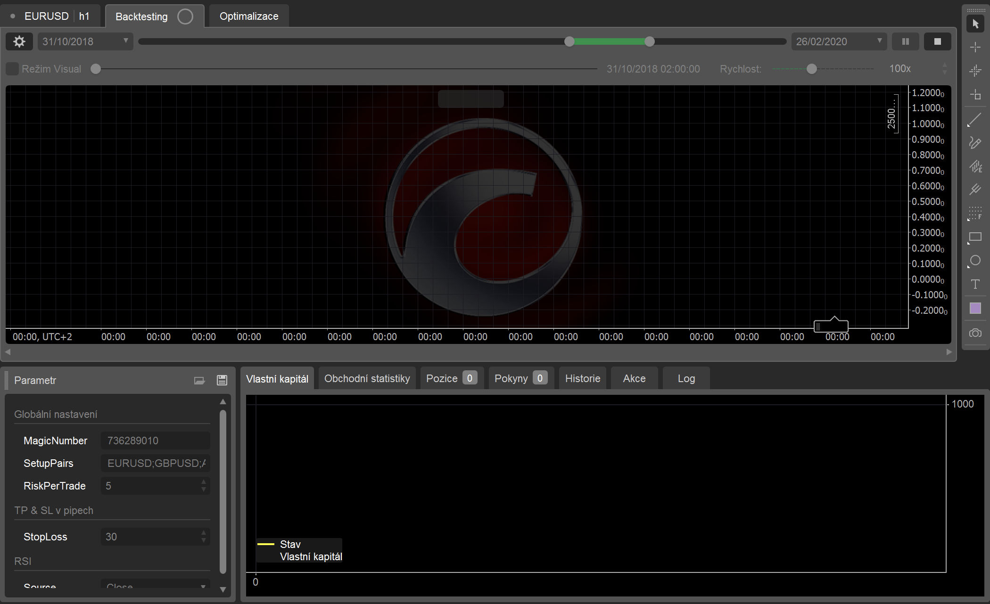The image size is (990, 604).
Task: Select the crosshair tool
Action: pyautogui.click(x=975, y=47)
